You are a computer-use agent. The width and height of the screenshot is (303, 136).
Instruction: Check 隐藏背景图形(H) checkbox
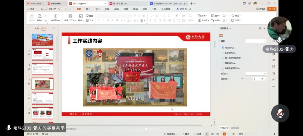pyautogui.click(x=223, y=68)
